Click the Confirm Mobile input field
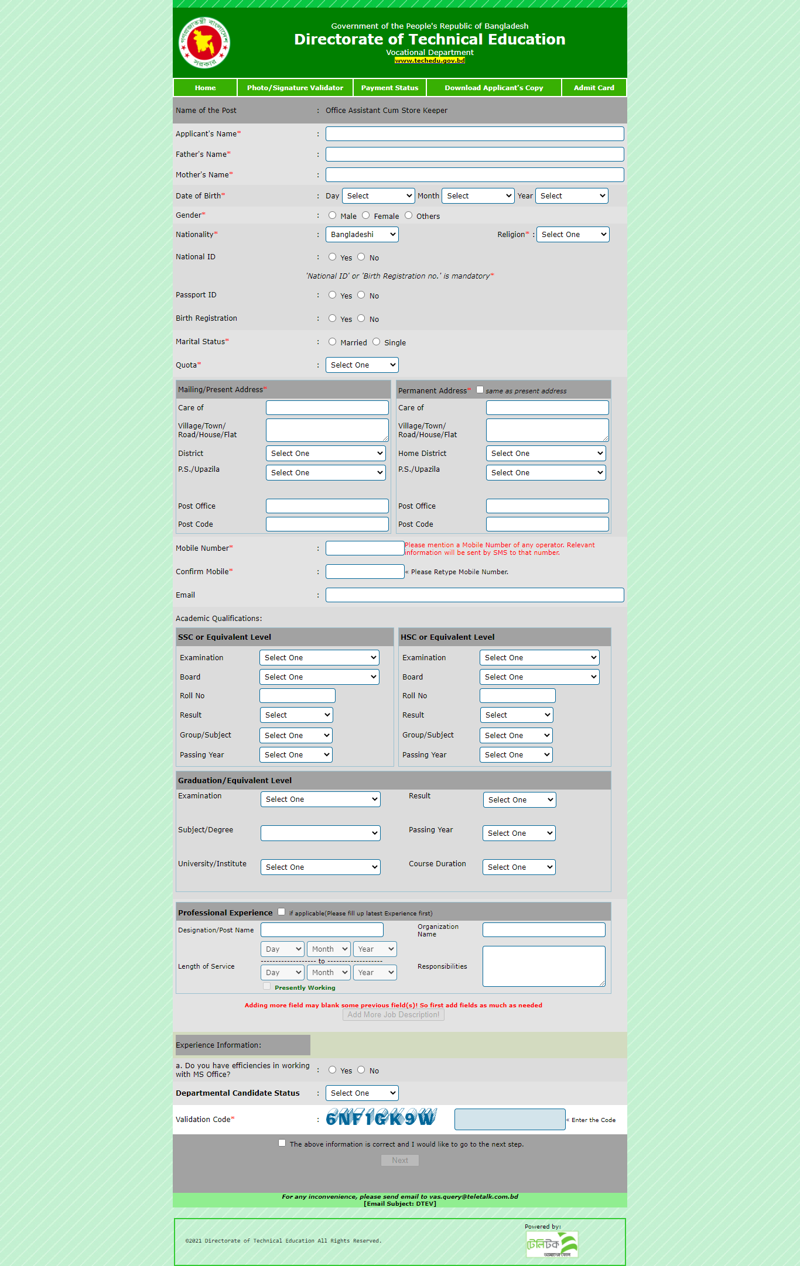This screenshot has height=1266, width=800. pos(365,572)
